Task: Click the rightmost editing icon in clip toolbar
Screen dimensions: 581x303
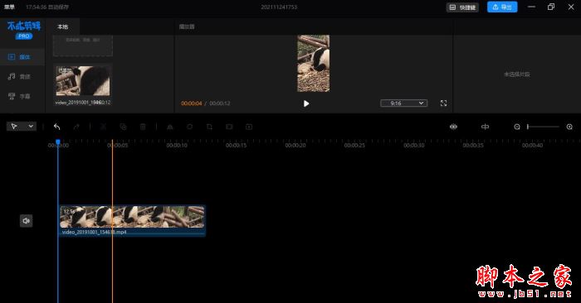Action: point(249,127)
